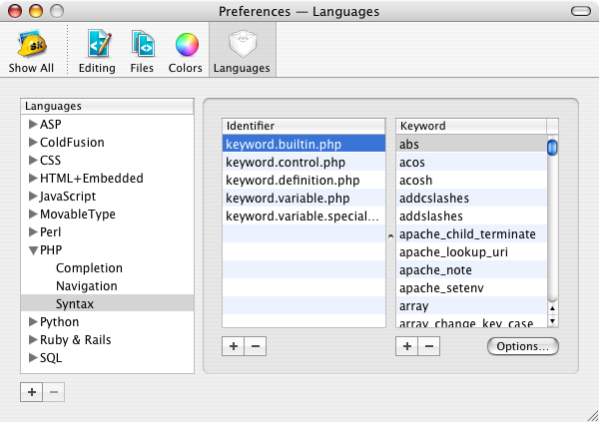
Task: Expand the Ruby & Rails entry
Action: 33,340
